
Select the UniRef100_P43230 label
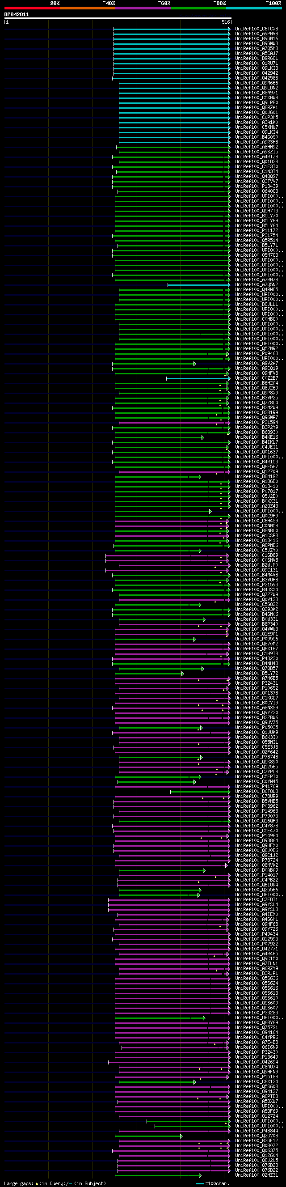click(257, 658)
